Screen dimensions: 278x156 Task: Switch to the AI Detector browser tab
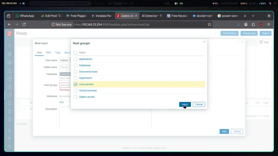(x=152, y=16)
